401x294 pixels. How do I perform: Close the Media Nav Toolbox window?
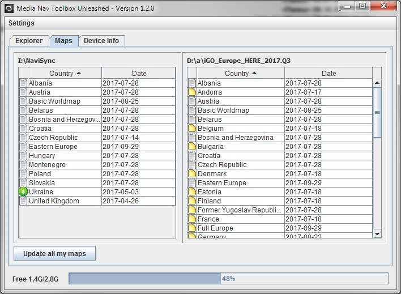pos(383,6)
